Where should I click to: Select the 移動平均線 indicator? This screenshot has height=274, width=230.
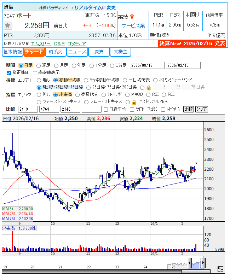(56, 80)
